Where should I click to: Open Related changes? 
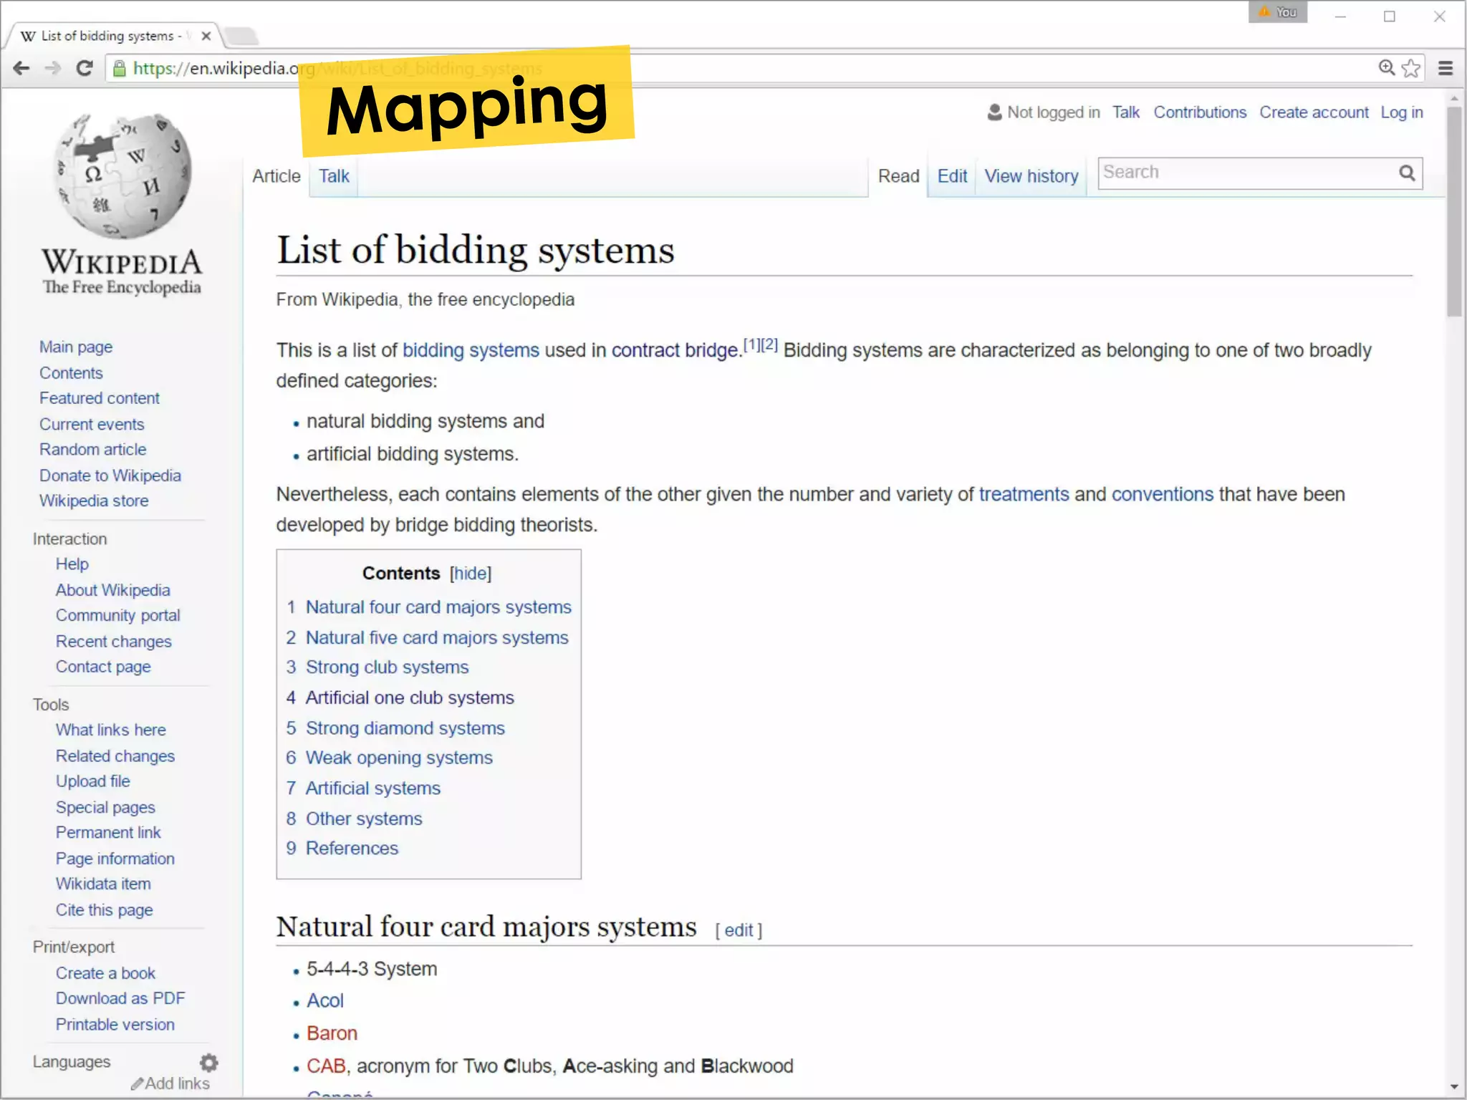coord(115,756)
